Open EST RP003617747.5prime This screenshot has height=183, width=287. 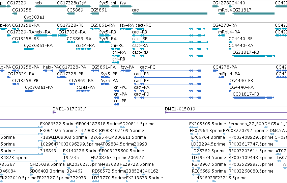[251, 144]
